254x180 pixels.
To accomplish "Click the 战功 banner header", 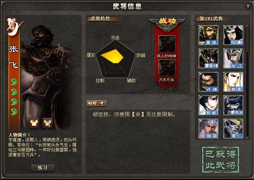I will 167,21.
